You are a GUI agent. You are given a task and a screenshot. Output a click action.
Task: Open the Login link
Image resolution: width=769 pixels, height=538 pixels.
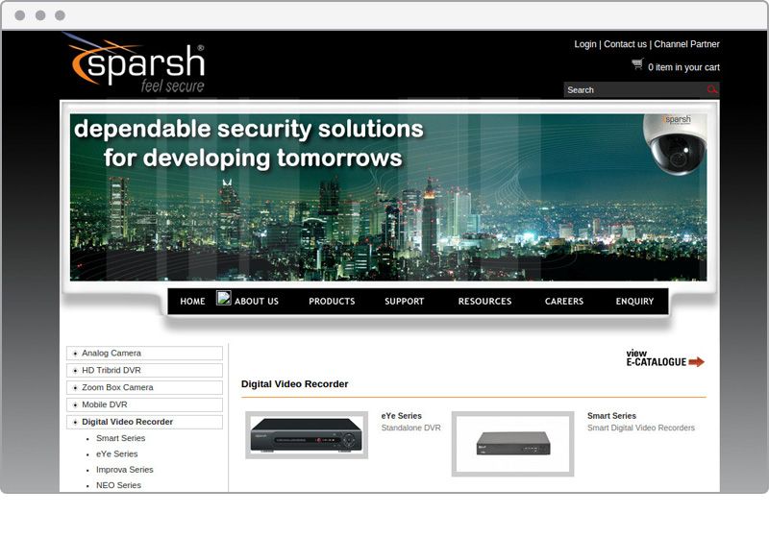585,44
